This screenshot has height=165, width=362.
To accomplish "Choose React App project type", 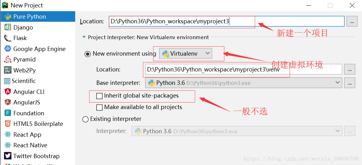I will pyautogui.click(x=38, y=135).
